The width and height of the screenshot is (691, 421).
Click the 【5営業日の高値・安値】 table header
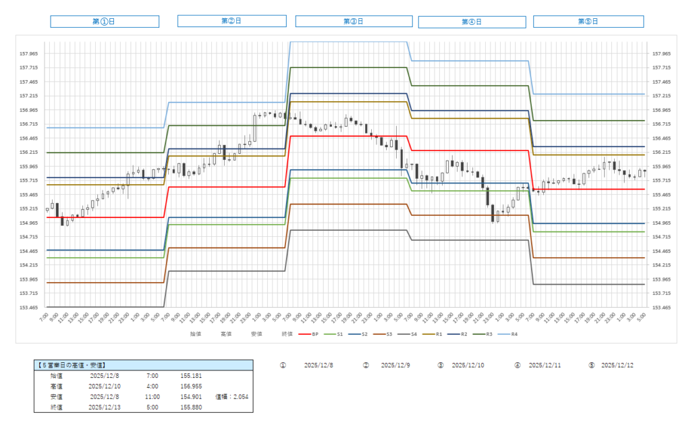click(x=143, y=365)
